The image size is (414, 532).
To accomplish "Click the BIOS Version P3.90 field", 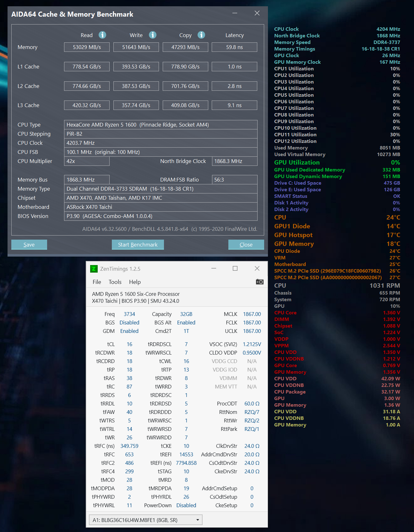I will click(161, 216).
